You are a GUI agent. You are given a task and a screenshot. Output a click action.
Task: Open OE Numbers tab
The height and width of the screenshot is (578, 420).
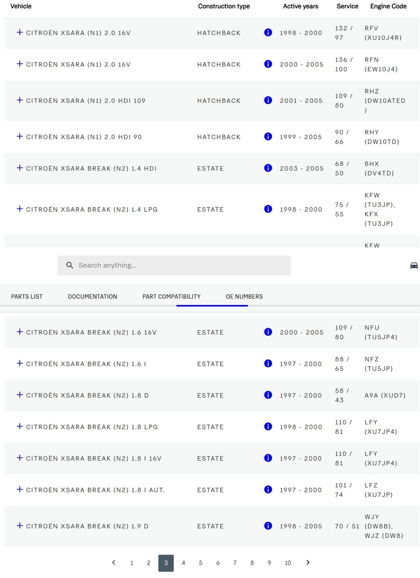coord(244,297)
